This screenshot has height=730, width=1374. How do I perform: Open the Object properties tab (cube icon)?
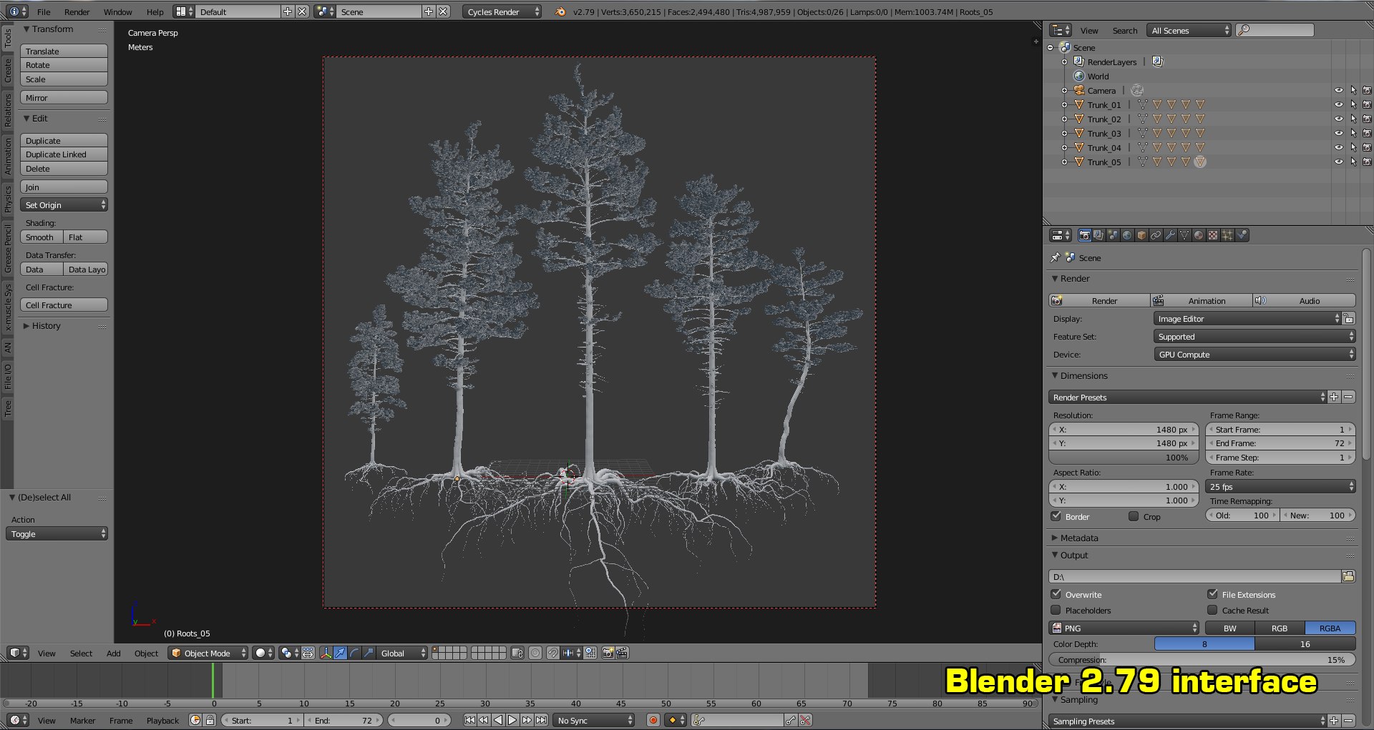[x=1141, y=235]
